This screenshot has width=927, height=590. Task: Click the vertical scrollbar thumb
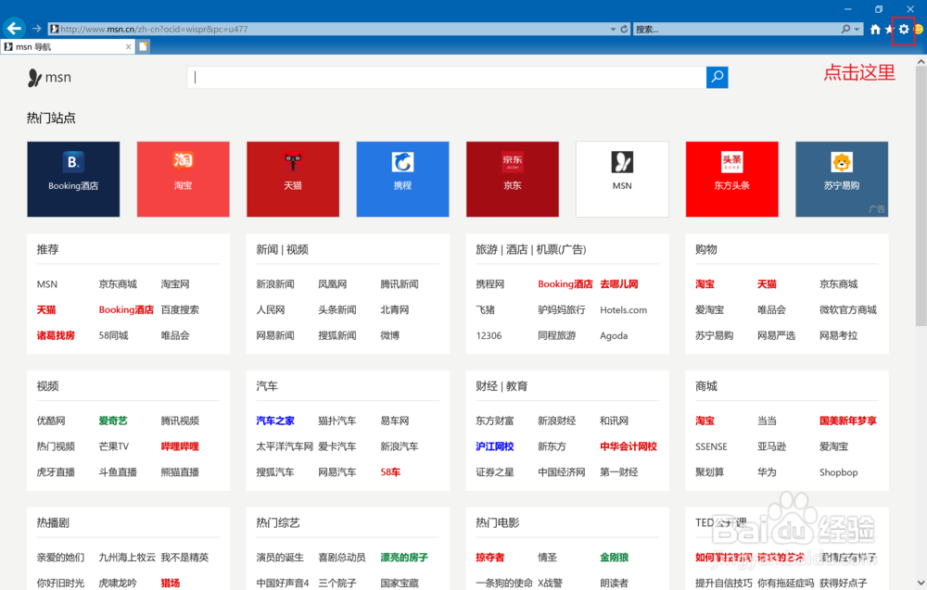coord(921,196)
